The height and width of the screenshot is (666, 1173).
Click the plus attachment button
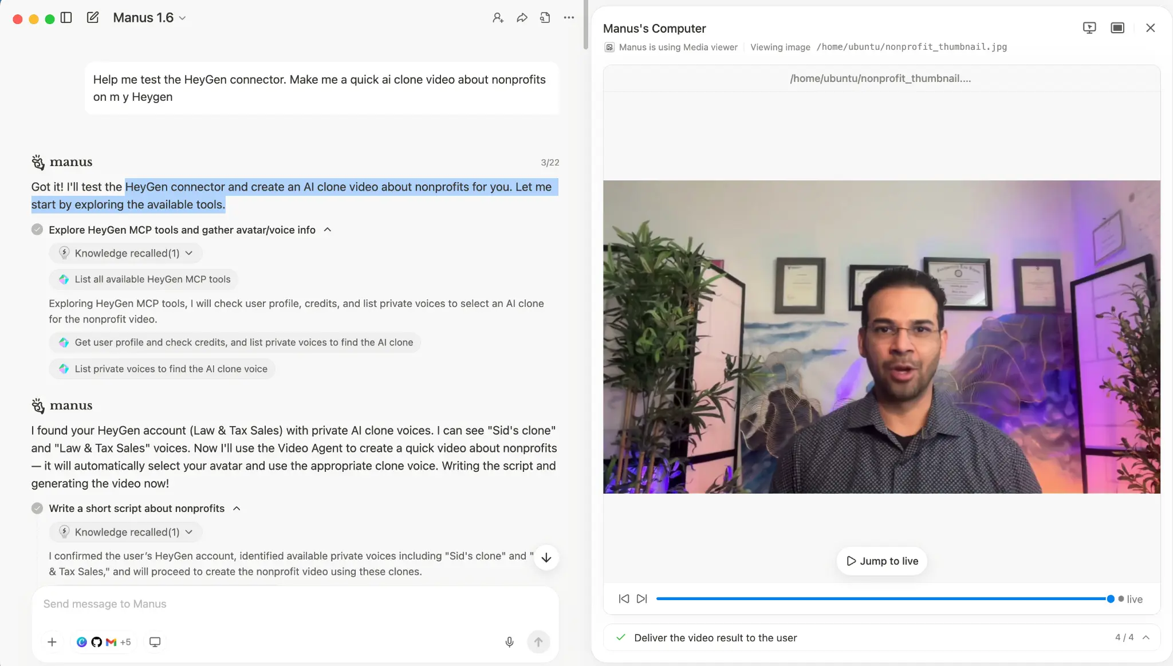click(52, 642)
